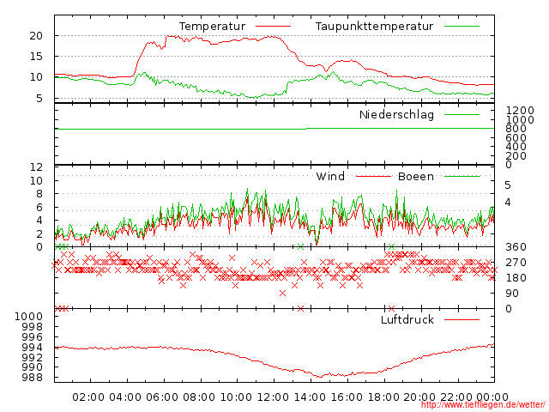Click the 400 precipitation axis value
The width and height of the screenshot is (549, 412).
pyautogui.click(x=516, y=147)
